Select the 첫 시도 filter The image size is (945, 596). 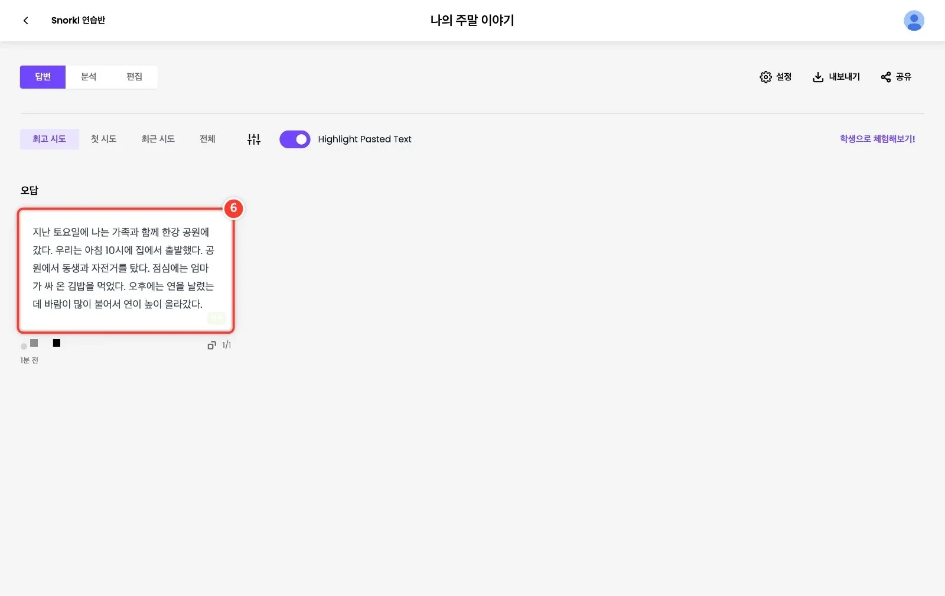pyautogui.click(x=103, y=139)
